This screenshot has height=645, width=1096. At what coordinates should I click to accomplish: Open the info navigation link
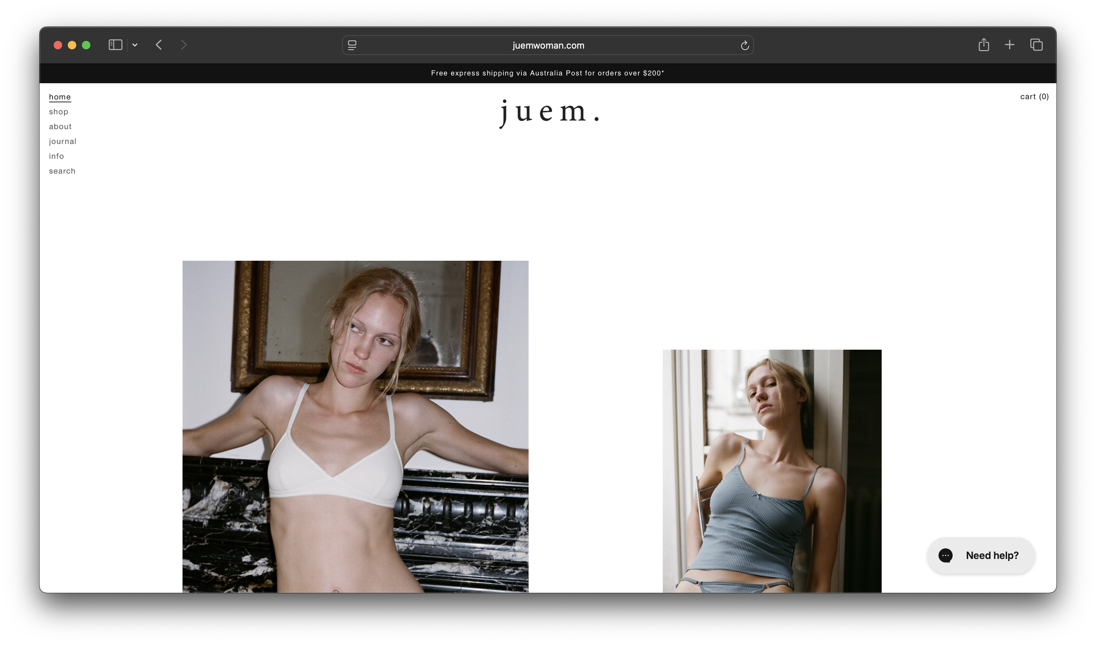57,156
